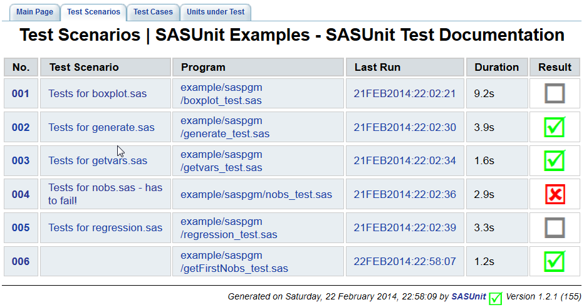
Task: Click SASUnit checkmark logo in footer
Action: pos(496,298)
